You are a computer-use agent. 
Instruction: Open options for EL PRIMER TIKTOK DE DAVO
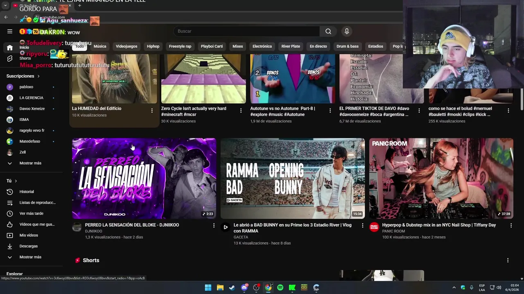pos(419,111)
